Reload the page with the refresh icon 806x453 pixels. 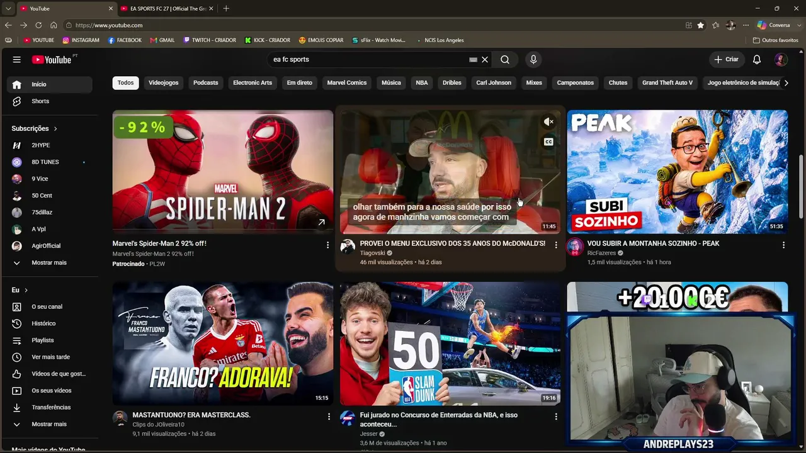(x=38, y=25)
